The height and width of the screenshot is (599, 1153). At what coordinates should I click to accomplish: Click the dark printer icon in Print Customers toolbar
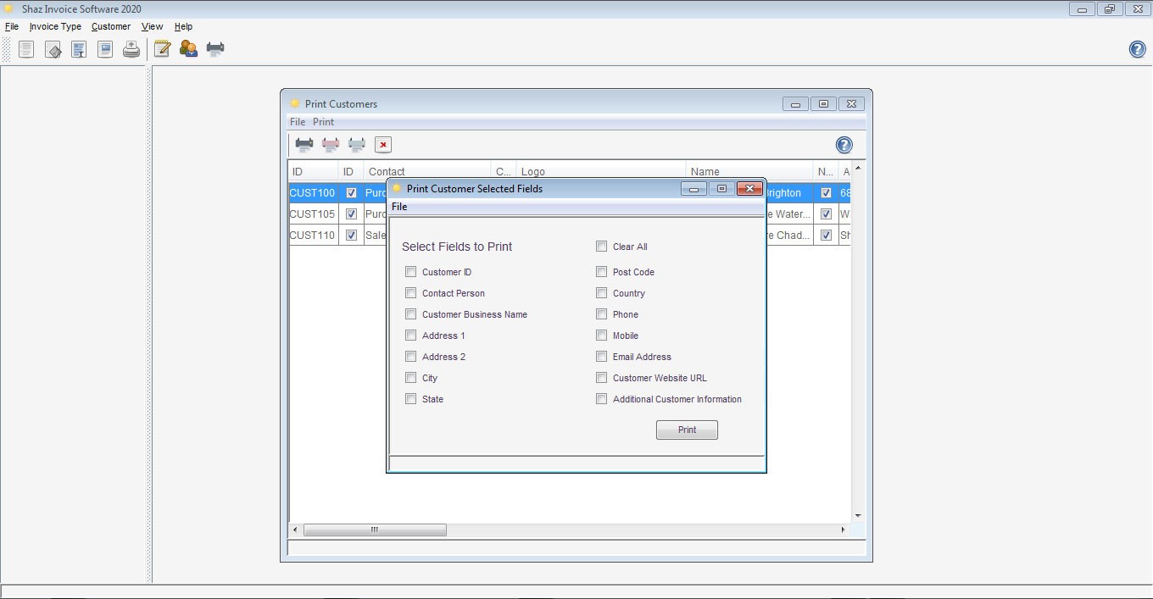(304, 145)
